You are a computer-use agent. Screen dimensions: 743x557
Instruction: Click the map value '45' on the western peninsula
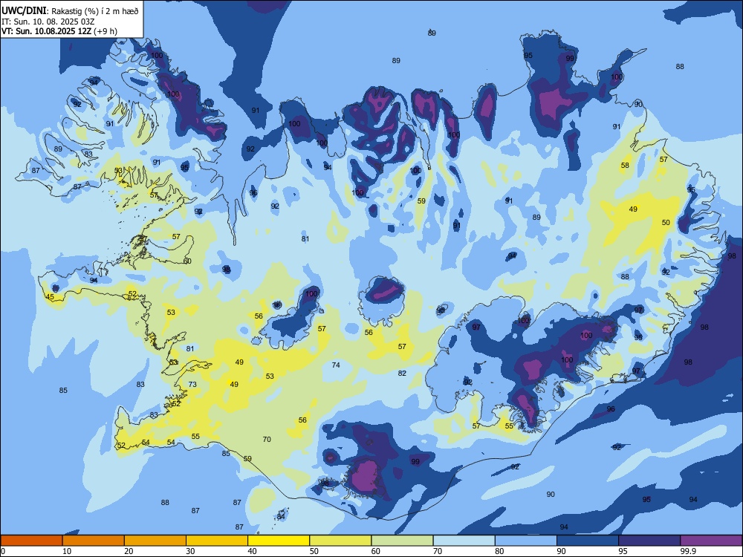point(50,297)
